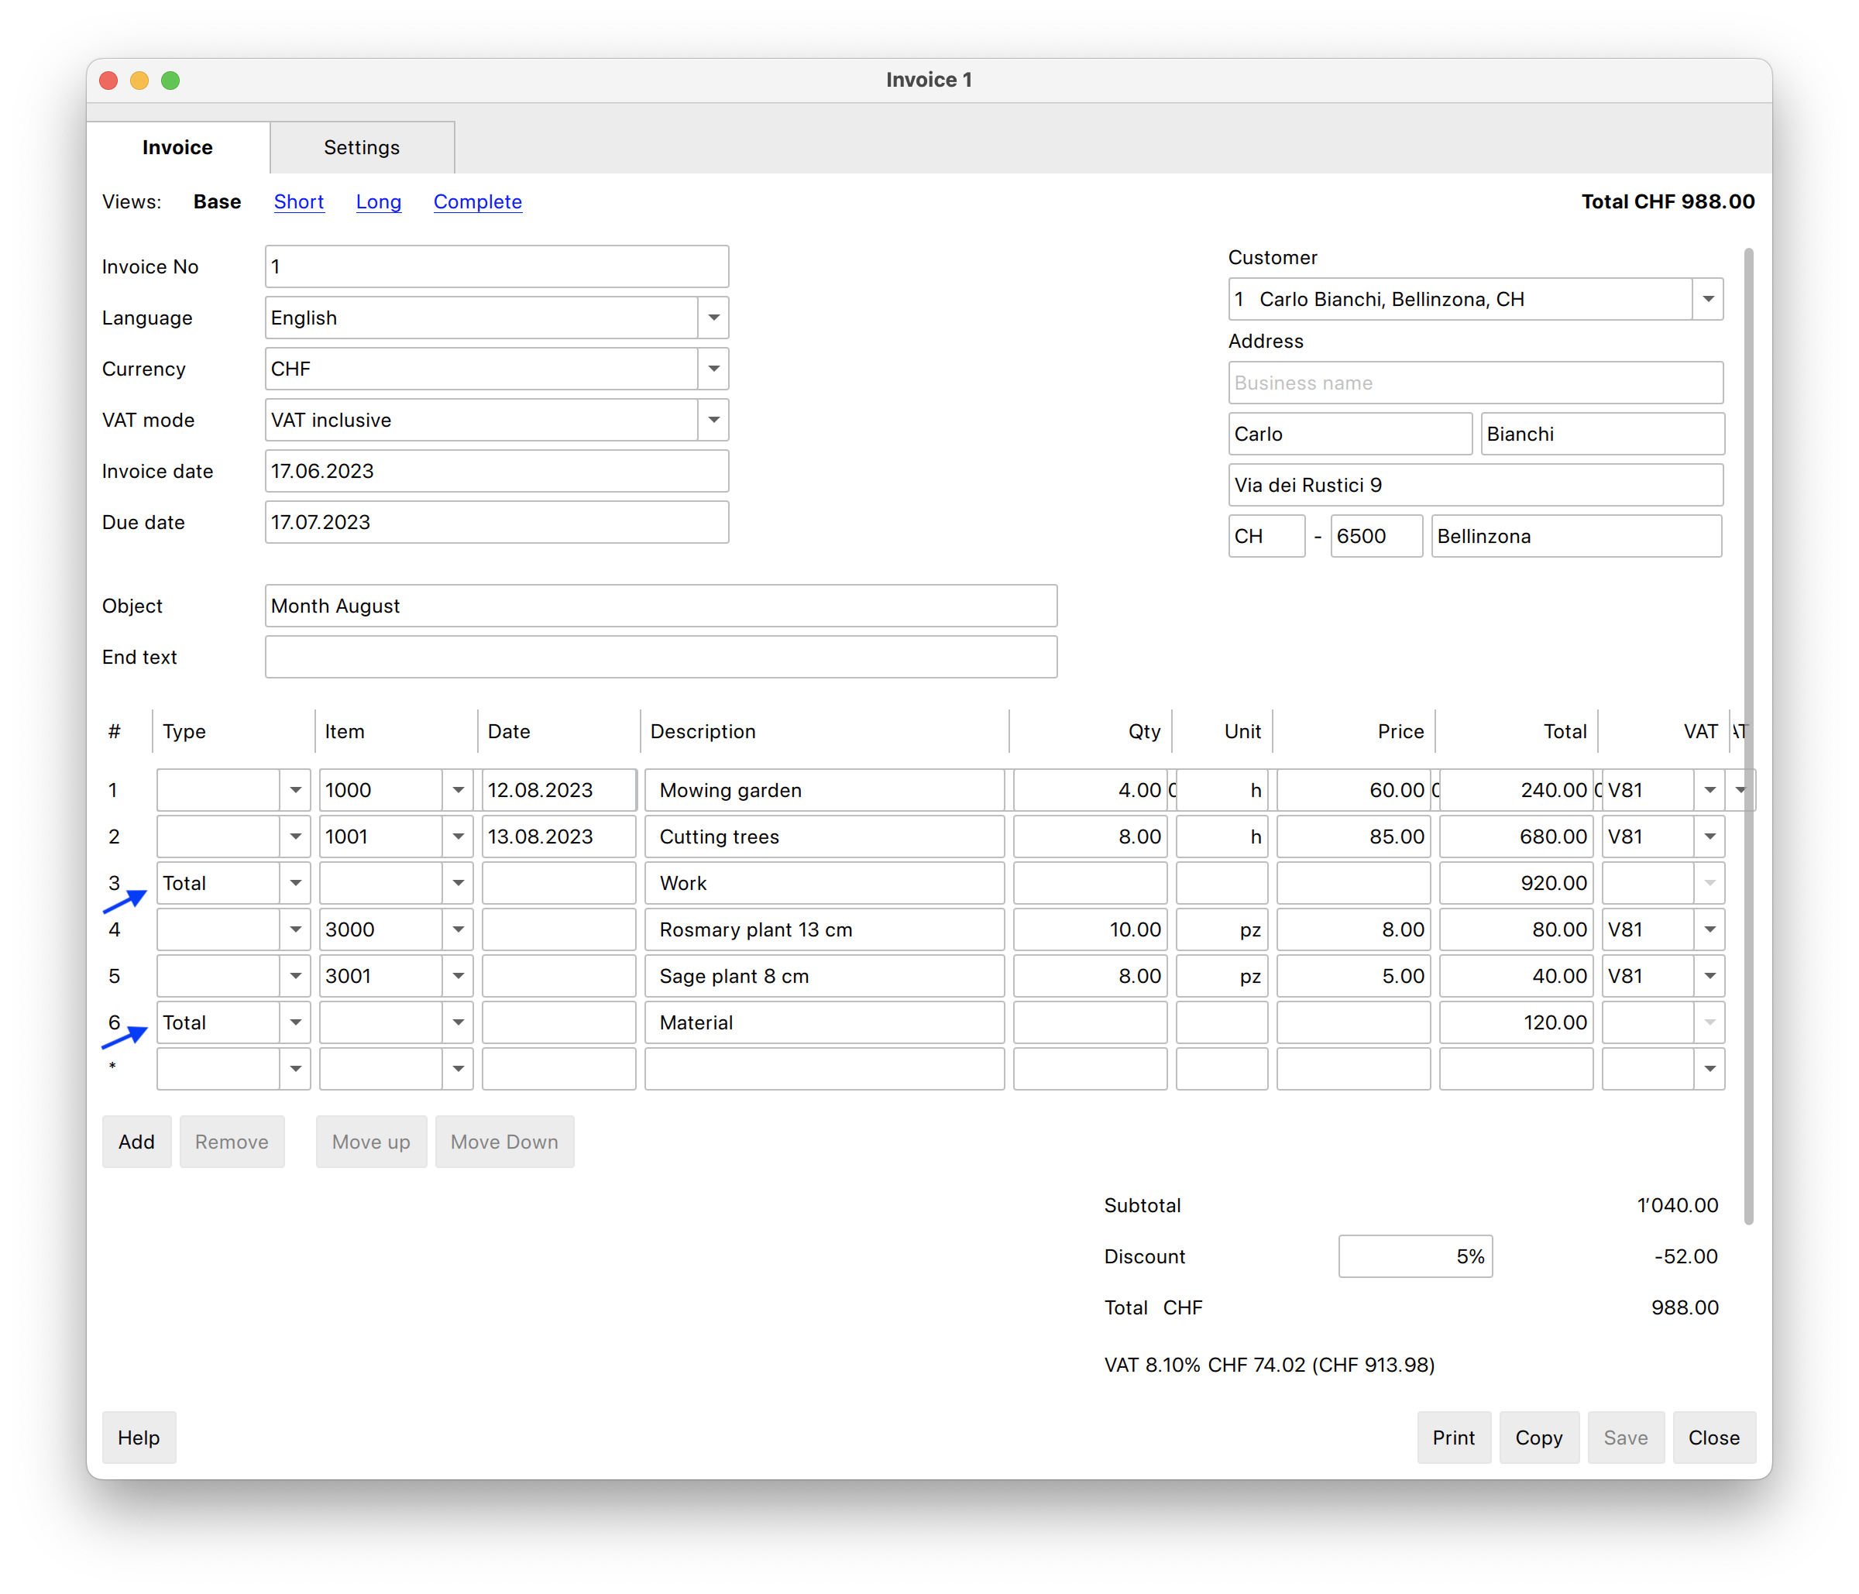Open the Customer selection dropdown

(1708, 299)
